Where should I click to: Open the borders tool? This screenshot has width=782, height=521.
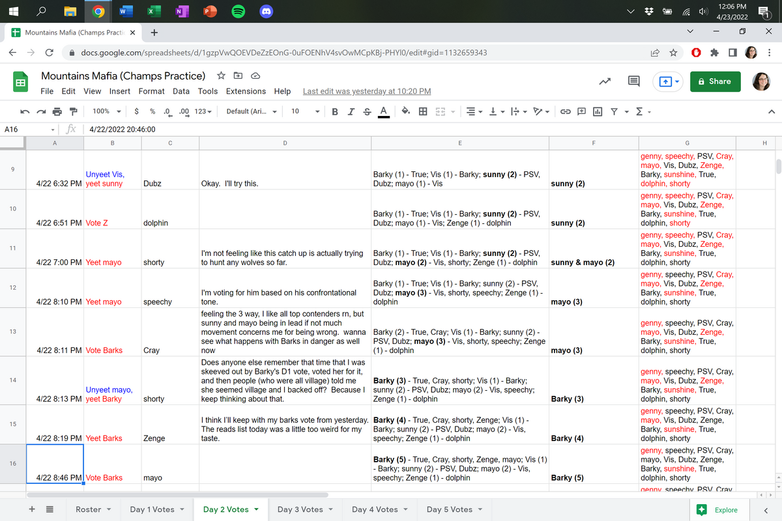[x=423, y=111]
